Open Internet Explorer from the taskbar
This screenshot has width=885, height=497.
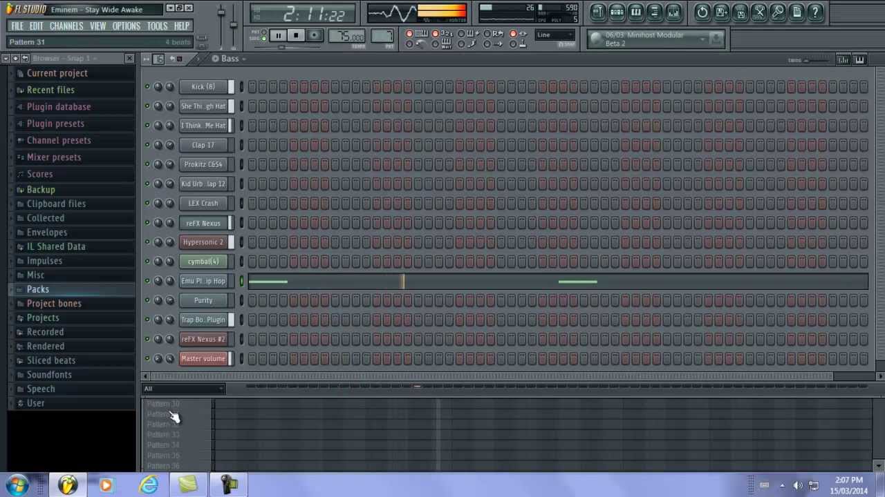click(149, 485)
